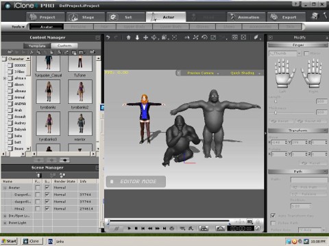Viewport: 329px width, 246px height.
Task: Click the leaf-shaped icon in the viewport toolbar
Action: [256, 38]
